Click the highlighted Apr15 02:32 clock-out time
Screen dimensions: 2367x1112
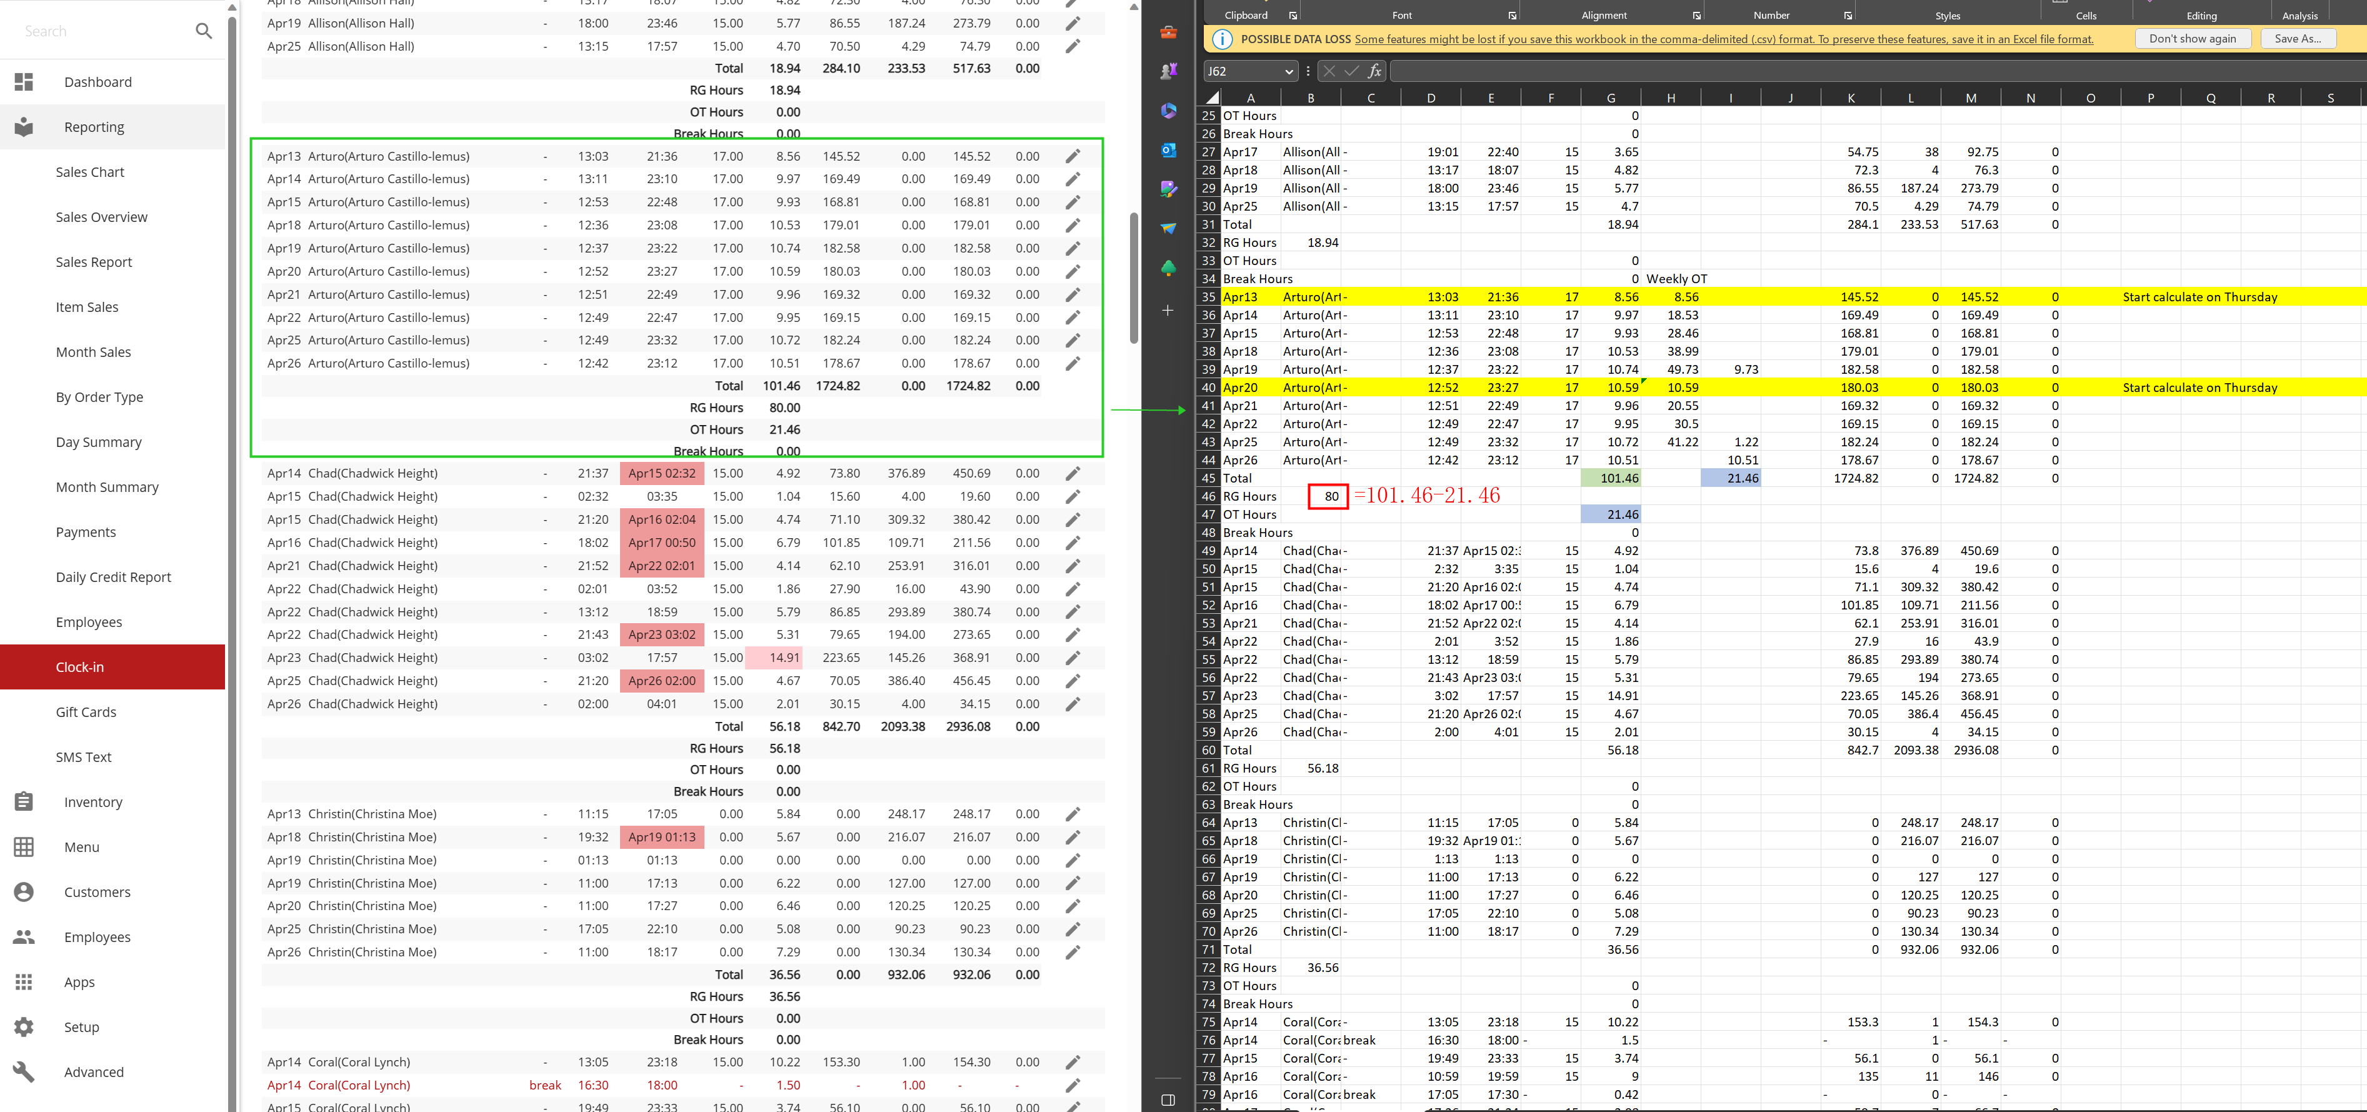point(661,473)
